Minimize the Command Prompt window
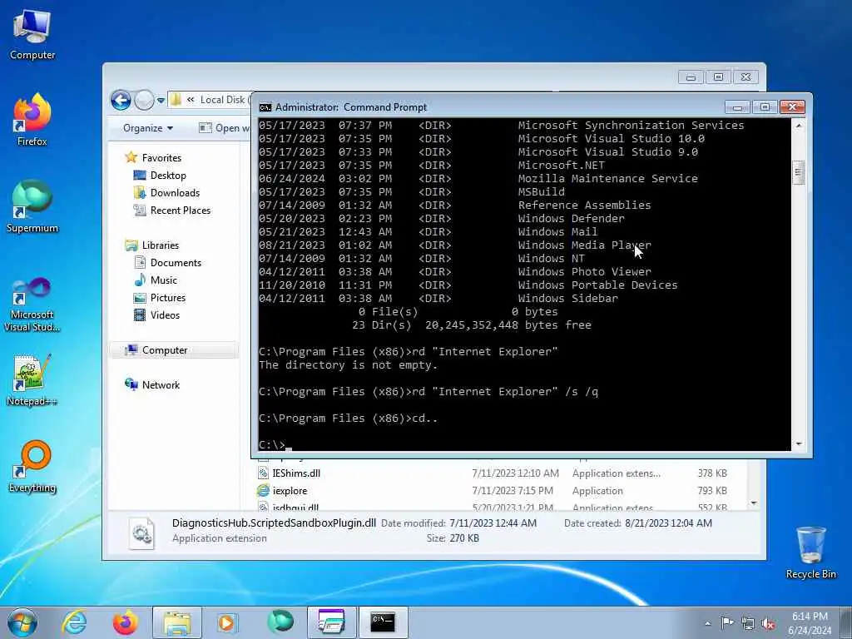This screenshot has width=852, height=639. (737, 107)
